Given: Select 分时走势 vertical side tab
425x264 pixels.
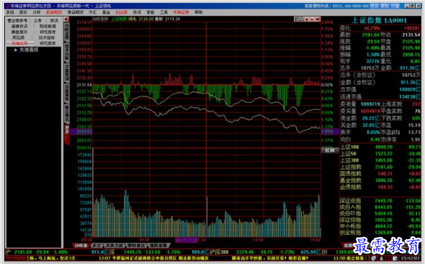Looking at the screenshot, I should 67,32.
